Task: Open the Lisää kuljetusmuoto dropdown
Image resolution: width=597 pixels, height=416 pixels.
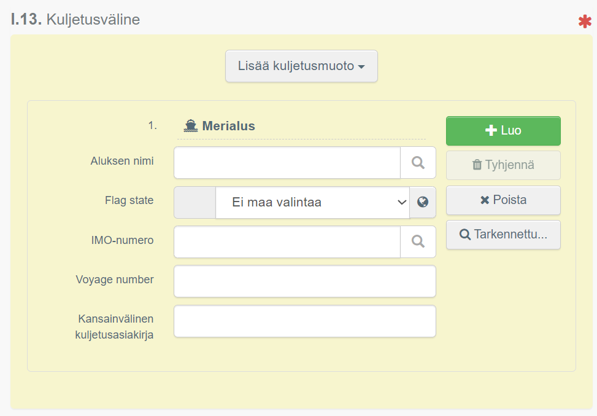Action: 301,66
